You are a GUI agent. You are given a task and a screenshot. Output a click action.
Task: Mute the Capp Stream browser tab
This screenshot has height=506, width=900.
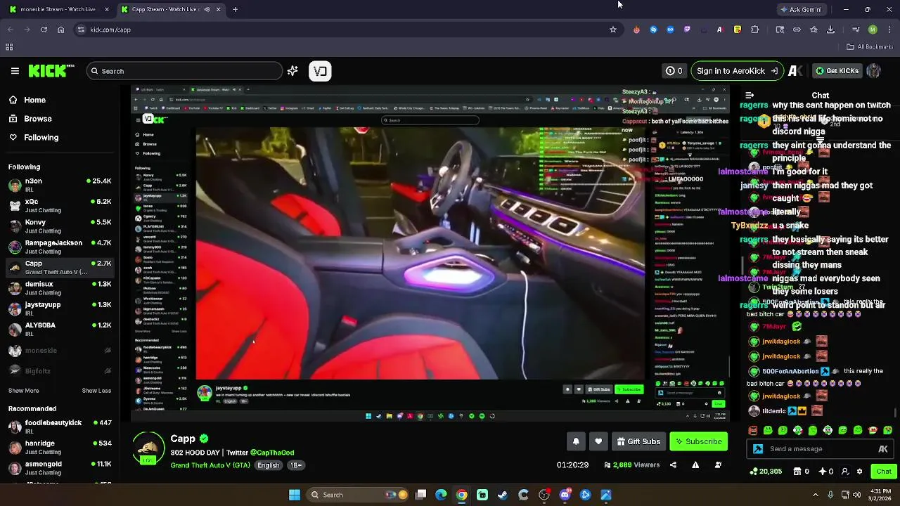pyautogui.click(x=207, y=10)
